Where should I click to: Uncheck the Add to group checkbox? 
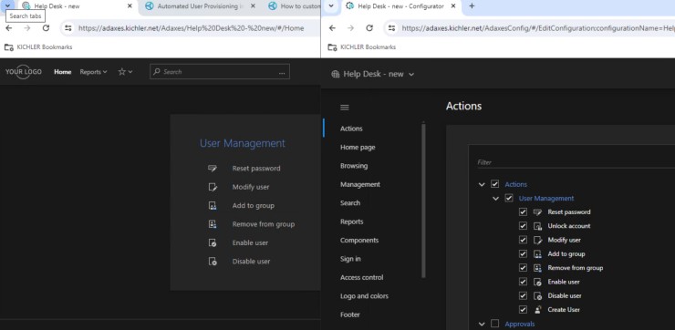click(523, 253)
